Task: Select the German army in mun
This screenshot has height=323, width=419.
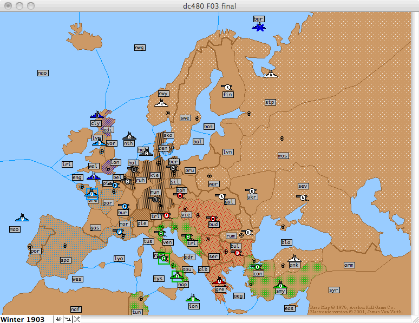Action: coord(155,199)
